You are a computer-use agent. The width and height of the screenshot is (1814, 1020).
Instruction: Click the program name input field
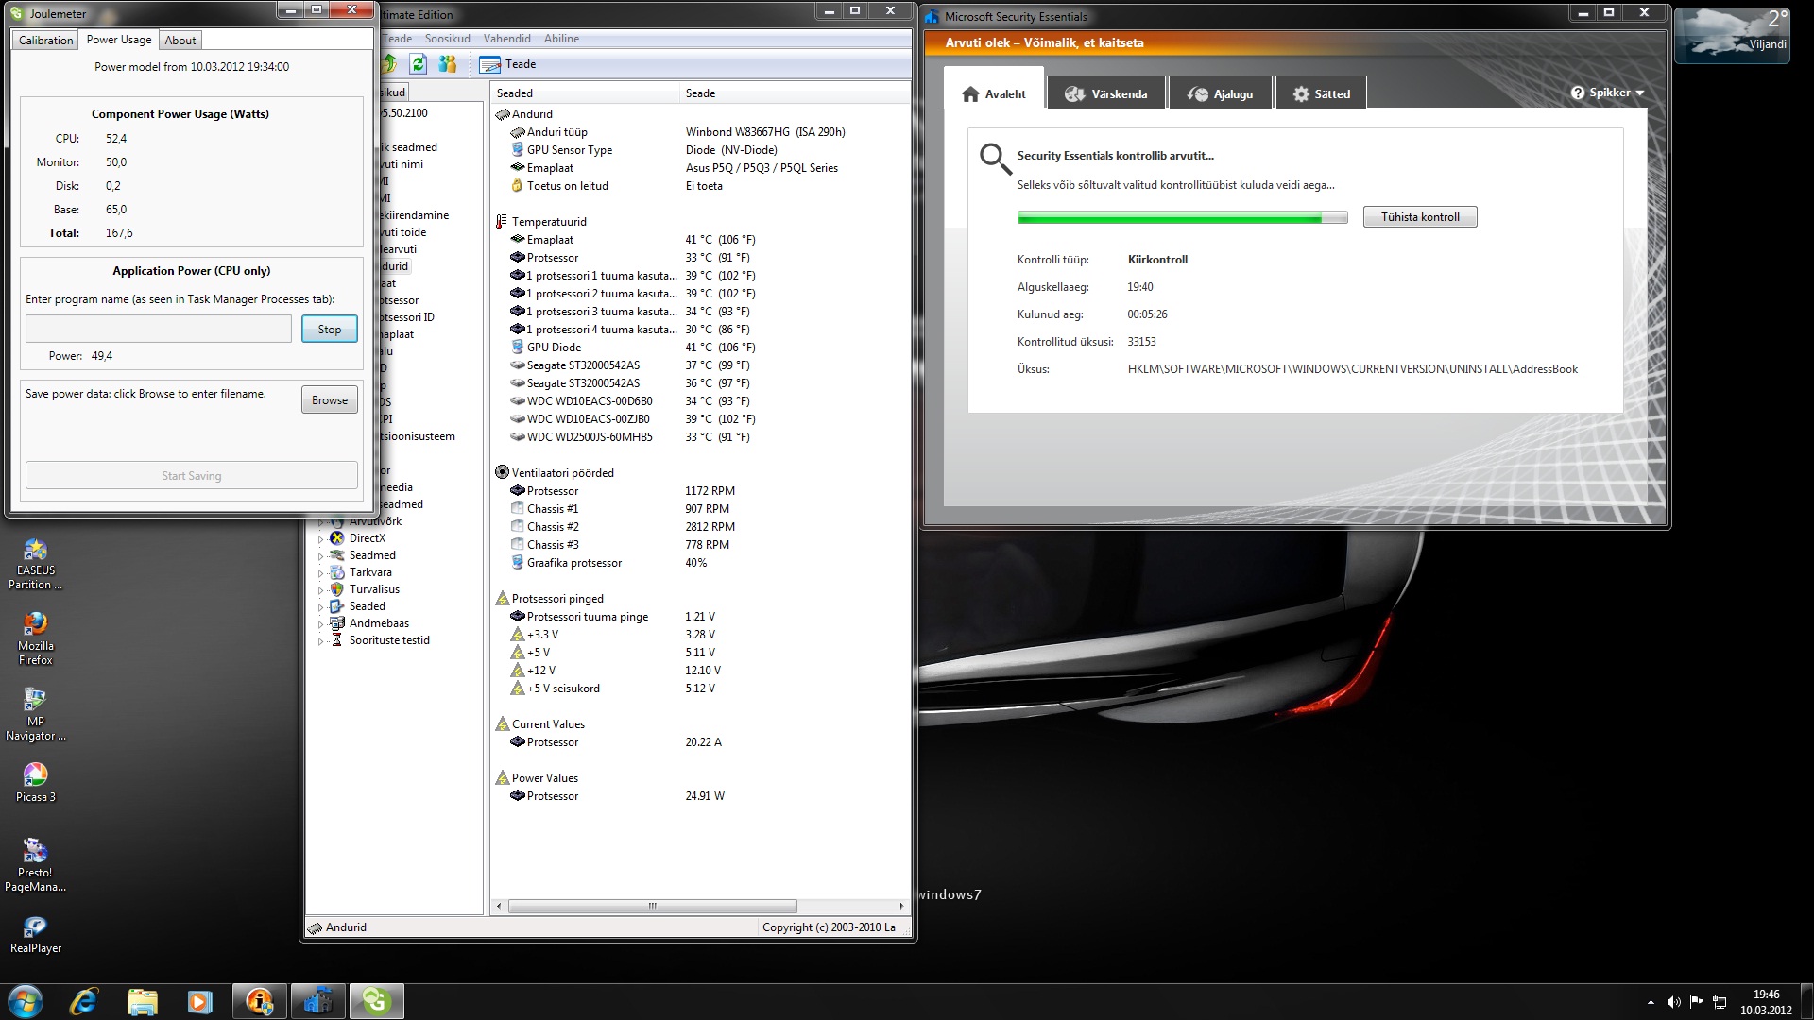159,329
